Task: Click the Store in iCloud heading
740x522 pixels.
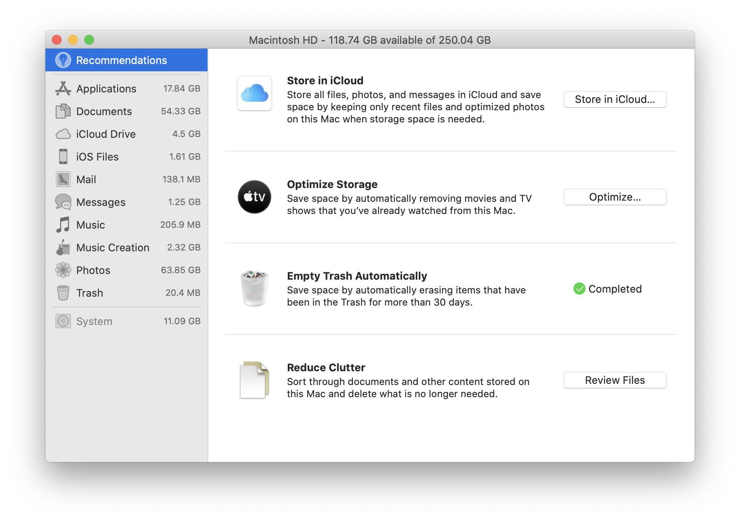Action: point(325,81)
